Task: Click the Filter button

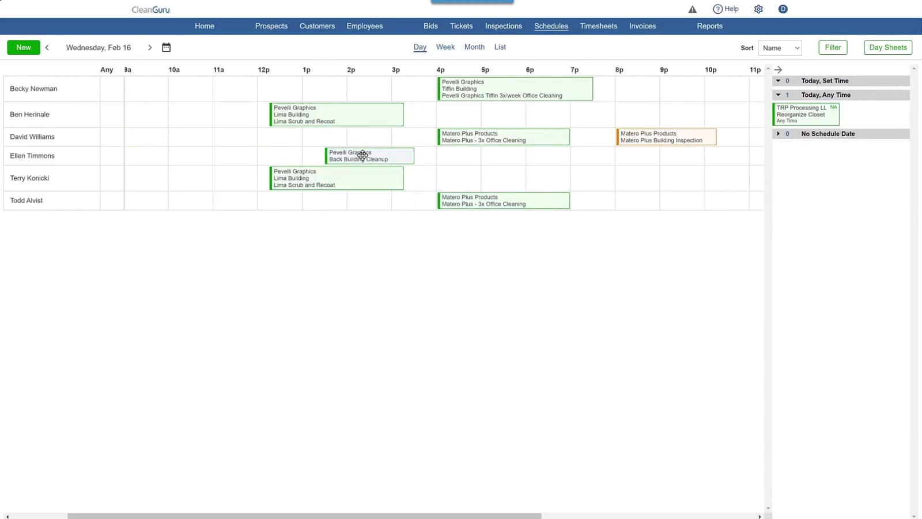Action: (x=833, y=47)
